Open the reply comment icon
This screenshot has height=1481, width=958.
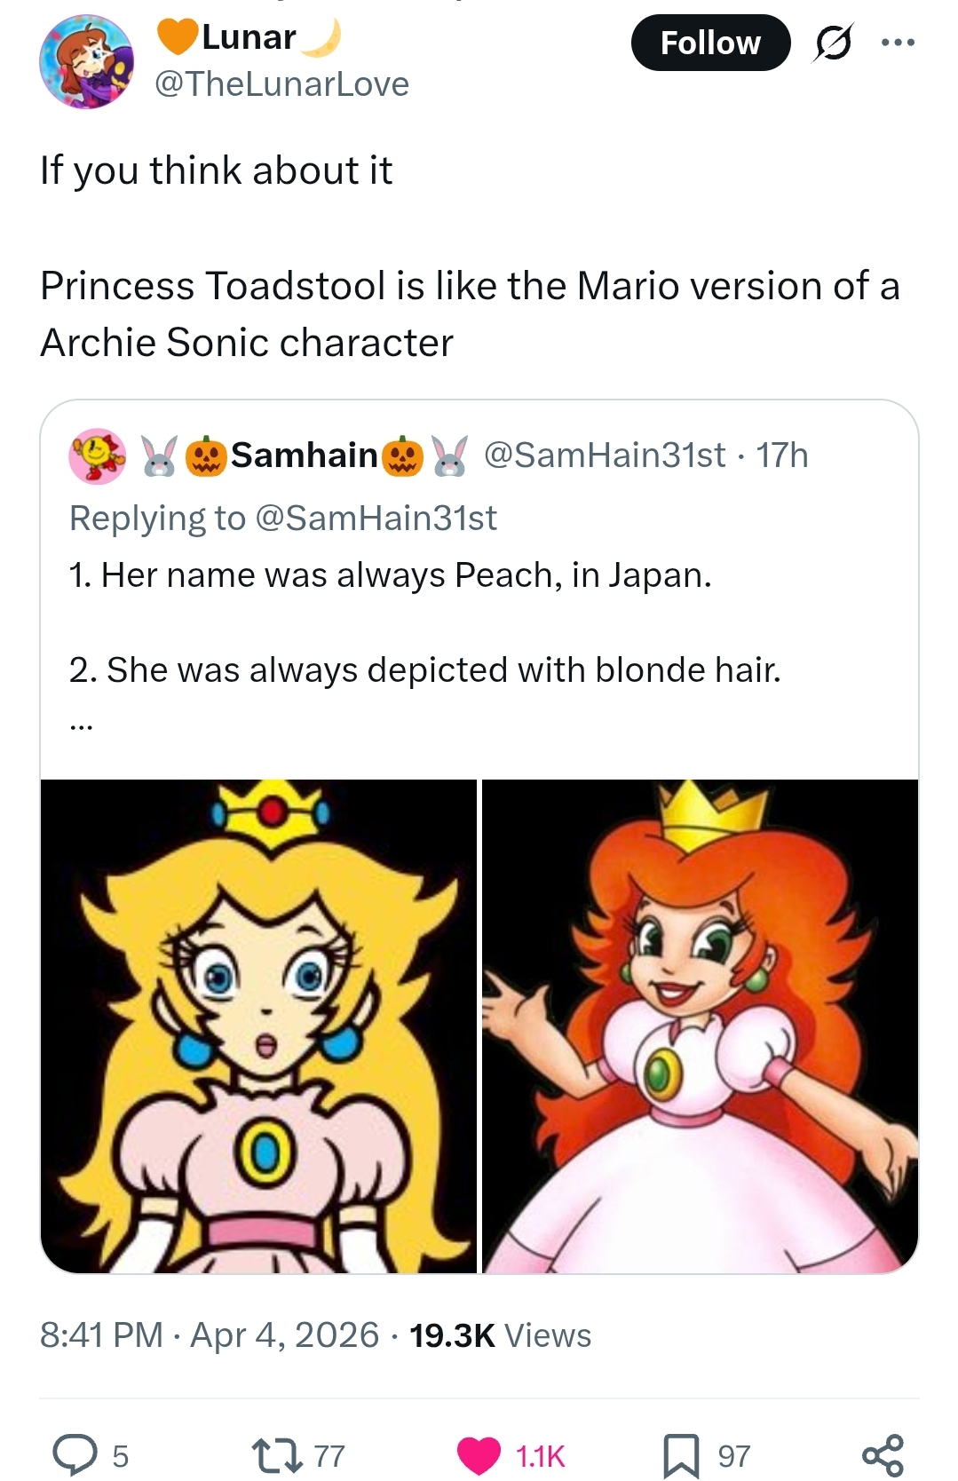pyautogui.click(x=75, y=1455)
